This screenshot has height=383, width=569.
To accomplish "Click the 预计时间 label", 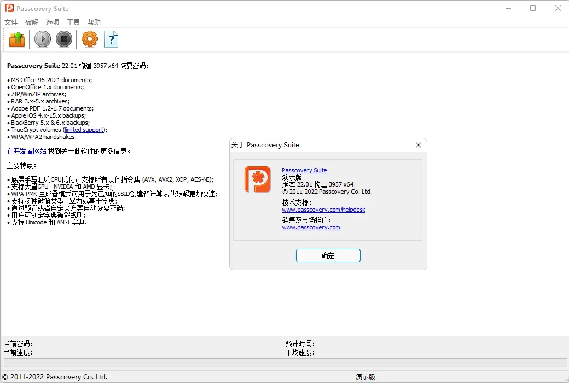I will (x=300, y=344).
